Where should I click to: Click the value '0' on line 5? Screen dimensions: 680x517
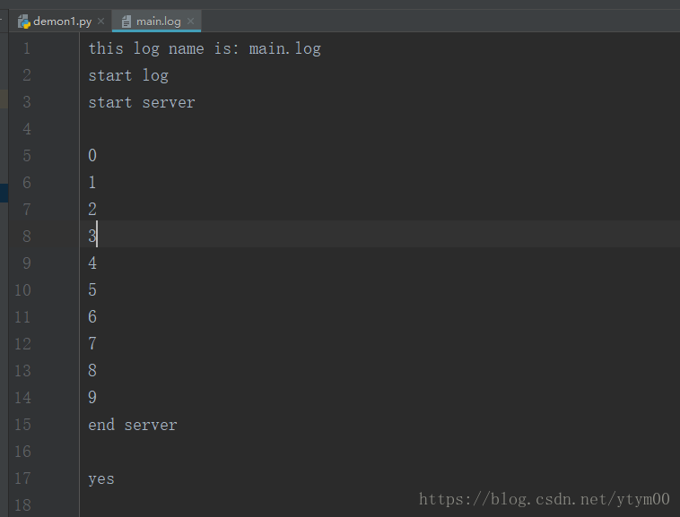(92, 155)
